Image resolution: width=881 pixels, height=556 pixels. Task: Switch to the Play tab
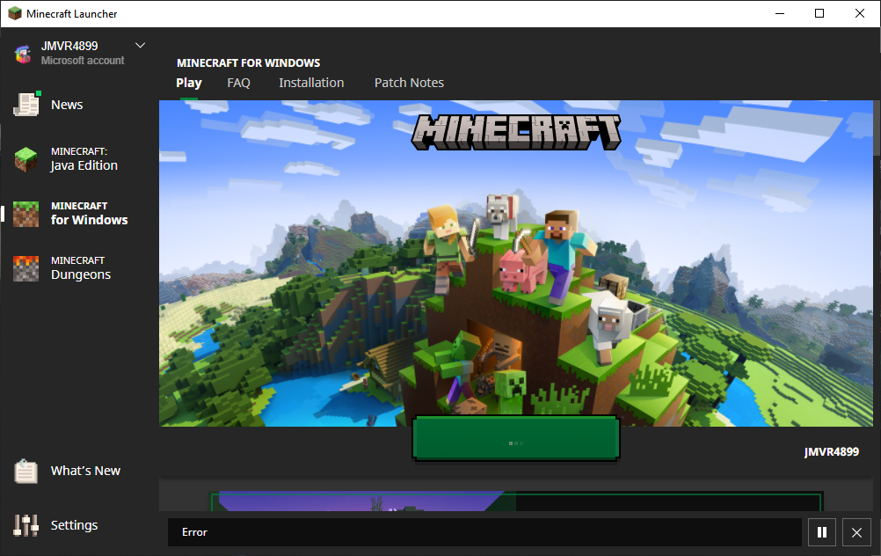[x=189, y=83]
